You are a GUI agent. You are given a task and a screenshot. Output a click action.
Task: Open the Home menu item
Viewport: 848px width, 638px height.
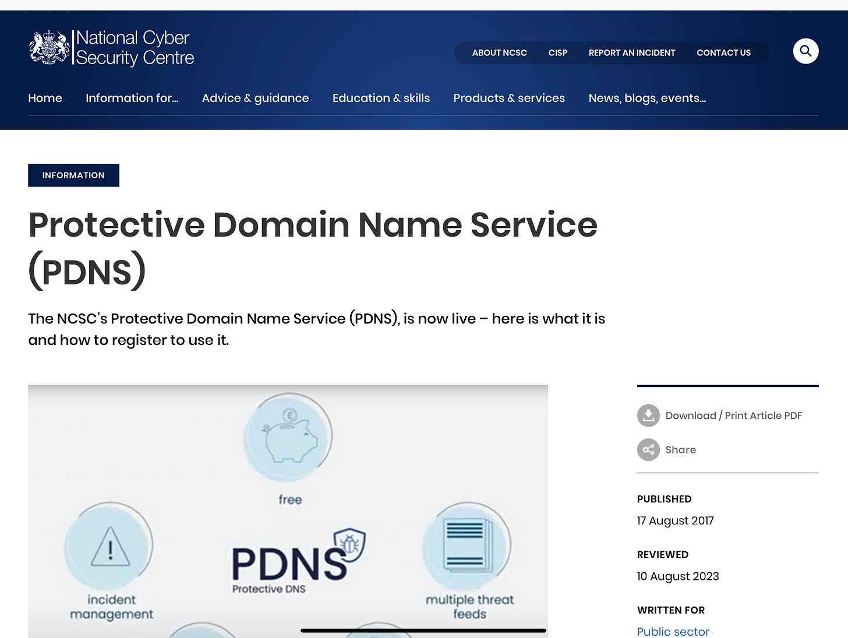45,98
